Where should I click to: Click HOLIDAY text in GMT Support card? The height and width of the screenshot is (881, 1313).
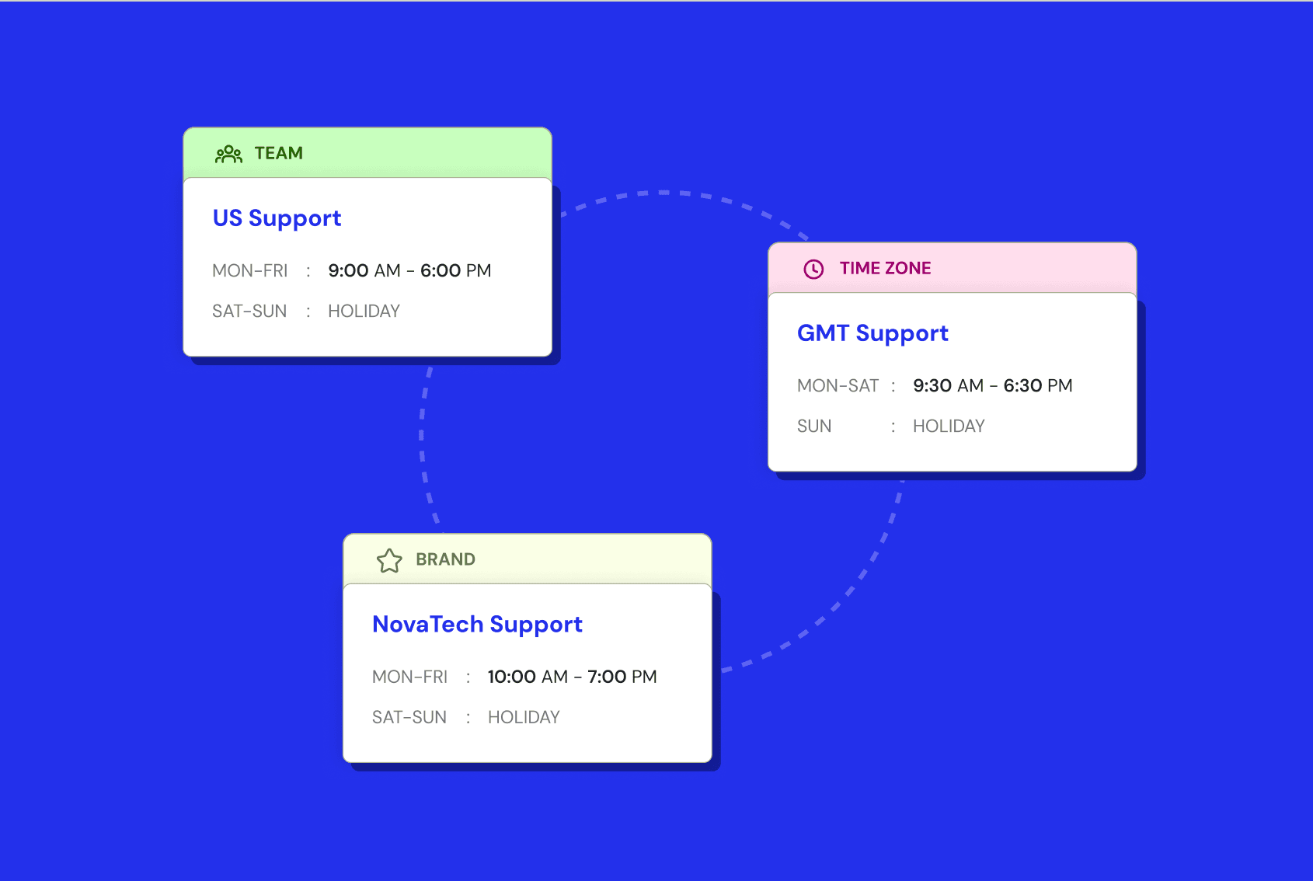click(949, 426)
